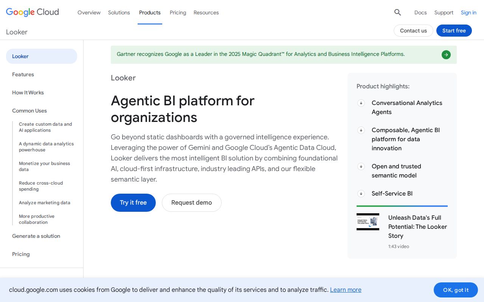Jump to Pricing in the sidebar
Screen dimensions: 484x302
click(x=21, y=254)
